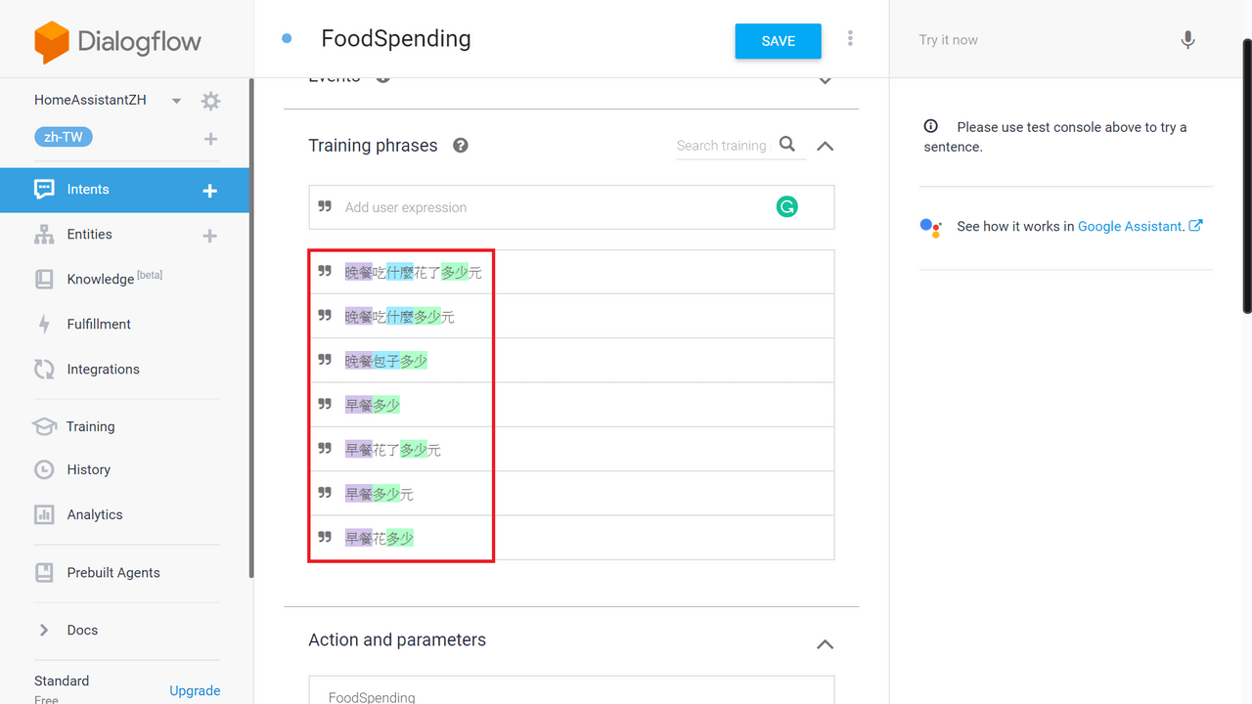
Task: Collapse Action and parameters section
Action: (826, 644)
